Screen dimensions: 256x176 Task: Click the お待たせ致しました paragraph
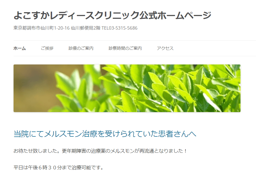tap(100, 151)
